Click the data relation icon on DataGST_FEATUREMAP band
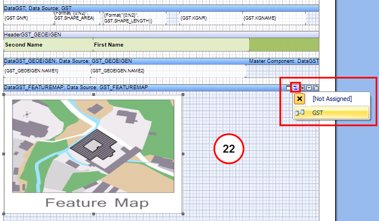 click(295, 88)
